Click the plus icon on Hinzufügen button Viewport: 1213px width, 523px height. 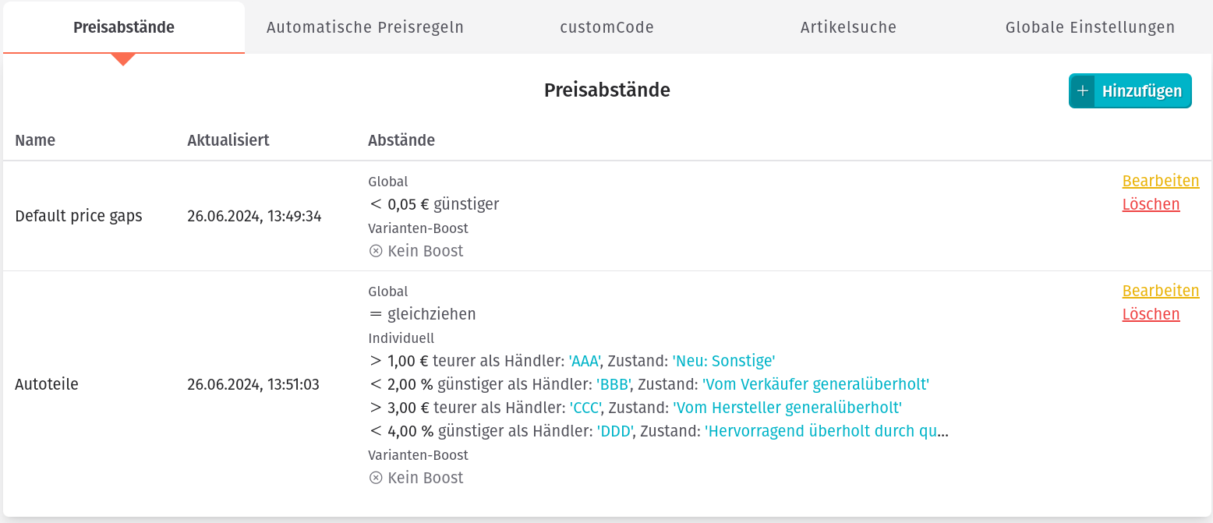pyautogui.click(x=1082, y=91)
